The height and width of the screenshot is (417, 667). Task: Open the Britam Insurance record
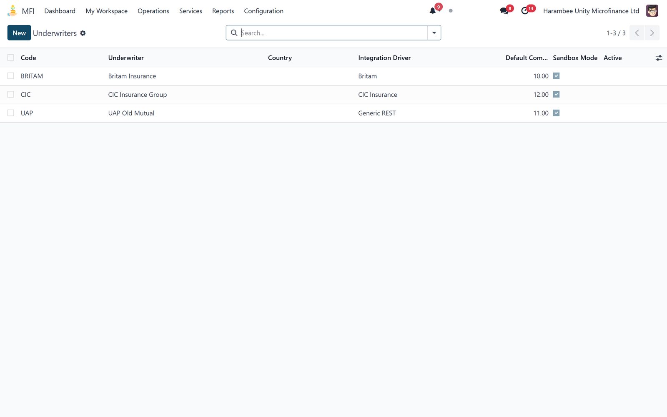132,76
